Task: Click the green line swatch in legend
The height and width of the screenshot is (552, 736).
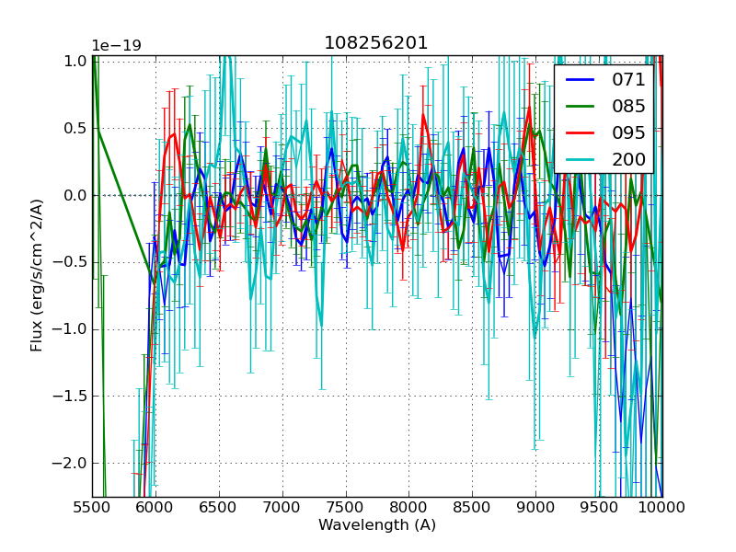Action: click(x=580, y=106)
